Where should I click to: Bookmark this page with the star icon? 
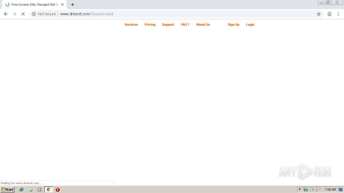point(319,14)
